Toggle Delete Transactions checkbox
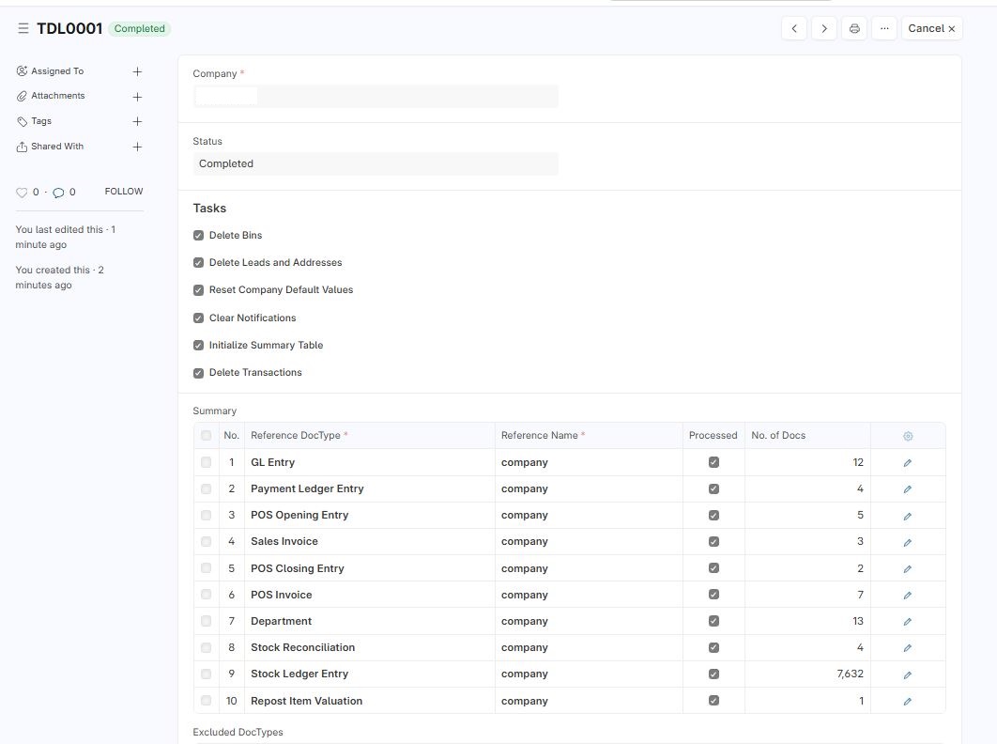This screenshot has width=997, height=744. click(198, 373)
